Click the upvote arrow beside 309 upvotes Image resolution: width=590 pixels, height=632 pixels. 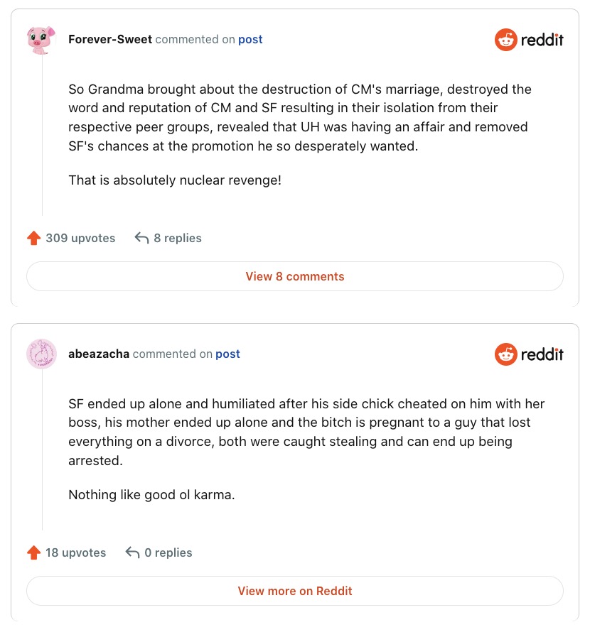tap(33, 239)
